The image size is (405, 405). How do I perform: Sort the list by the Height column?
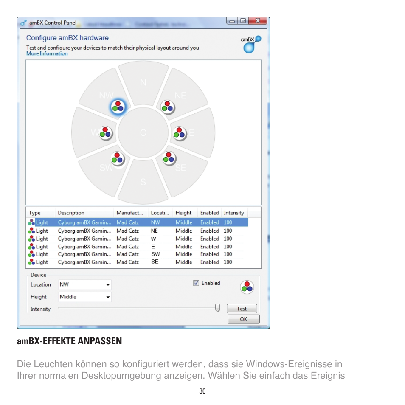click(185, 213)
